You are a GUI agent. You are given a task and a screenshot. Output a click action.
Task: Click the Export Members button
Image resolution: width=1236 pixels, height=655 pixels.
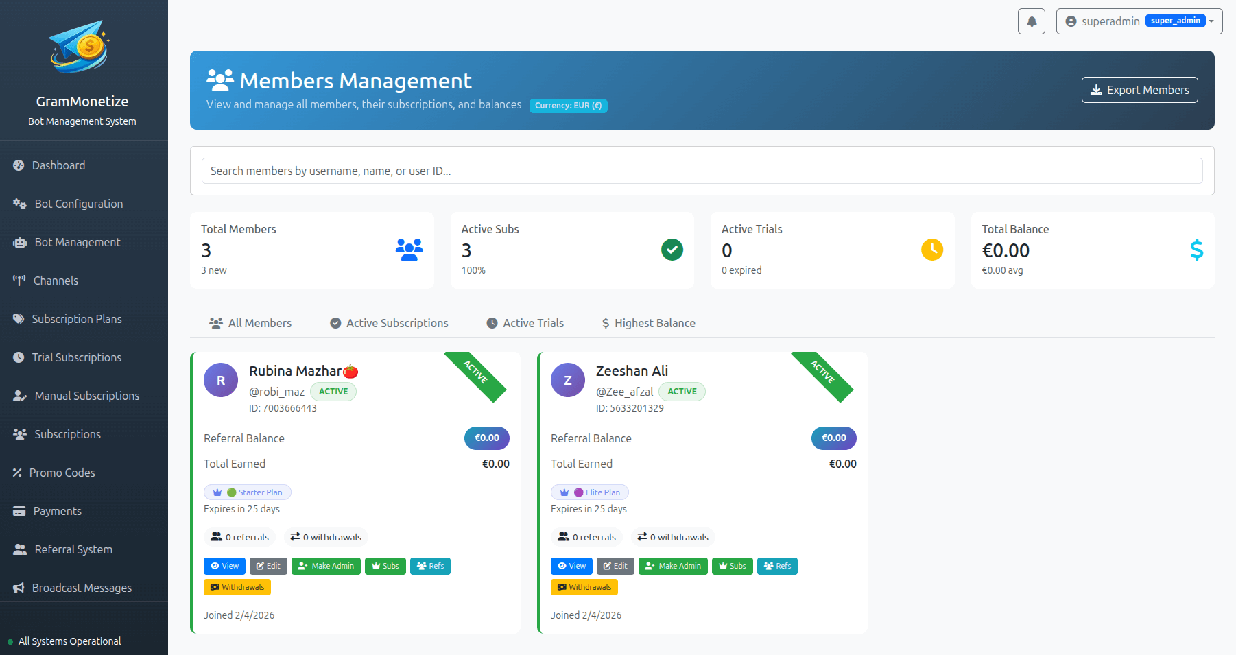1139,90
